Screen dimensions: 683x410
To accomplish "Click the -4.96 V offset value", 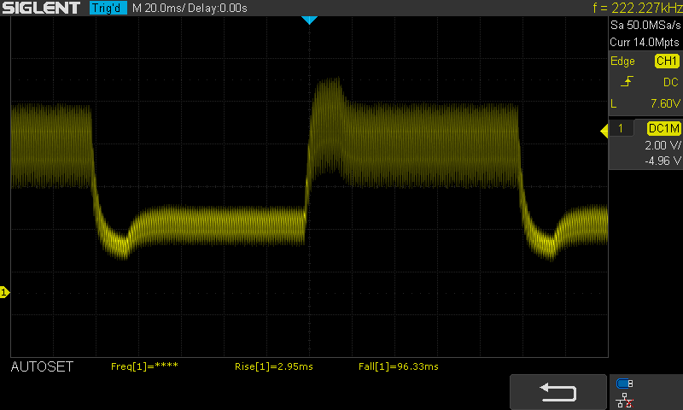I will [663, 161].
